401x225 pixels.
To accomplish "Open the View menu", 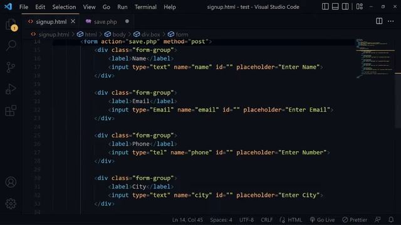I will click(89, 7).
